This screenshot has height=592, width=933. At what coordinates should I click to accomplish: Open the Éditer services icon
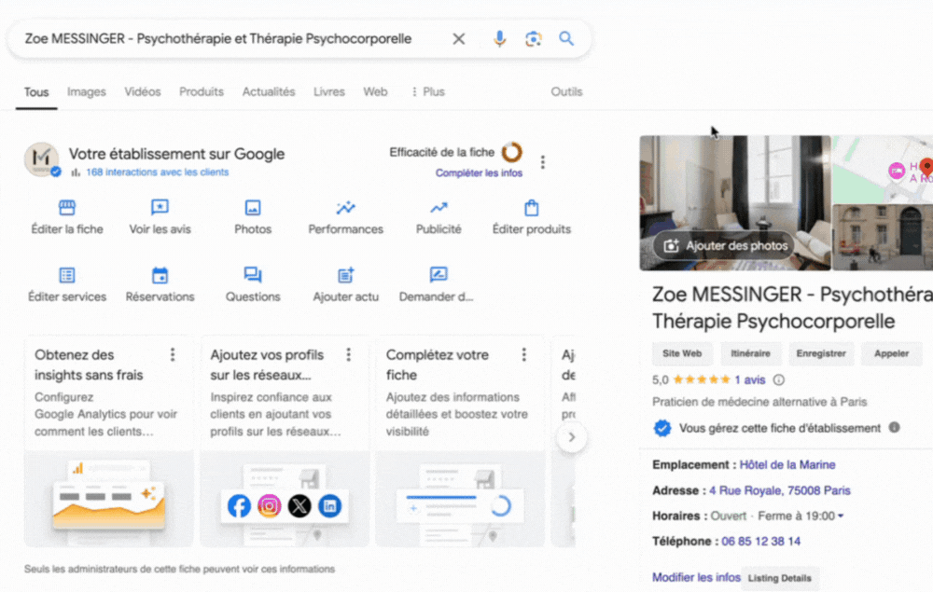coord(67,275)
